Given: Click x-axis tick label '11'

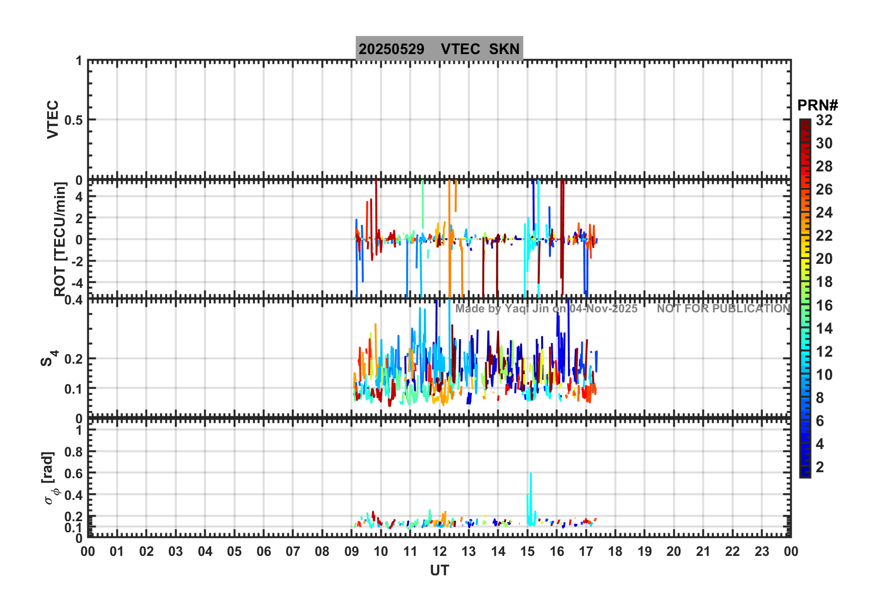Looking at the screenshot, I should point(410,551).
